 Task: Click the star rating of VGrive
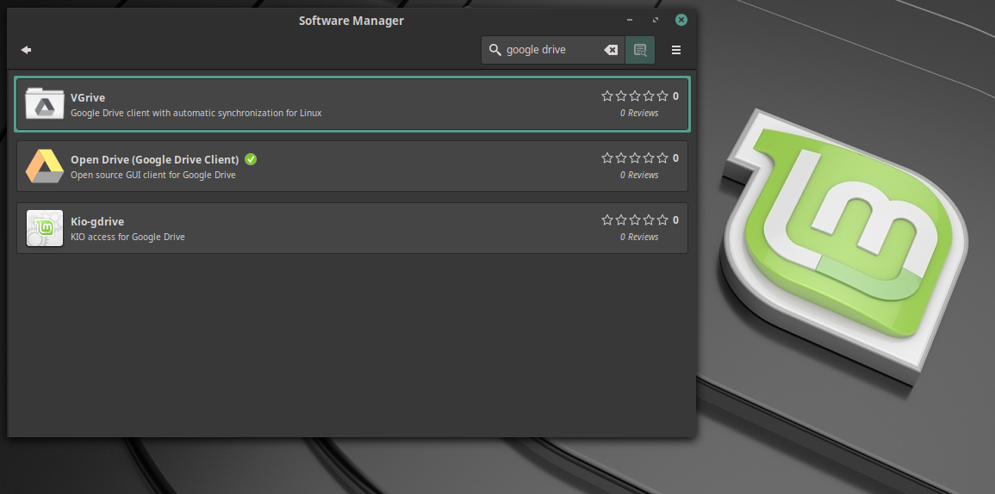[x=635, y=96]
